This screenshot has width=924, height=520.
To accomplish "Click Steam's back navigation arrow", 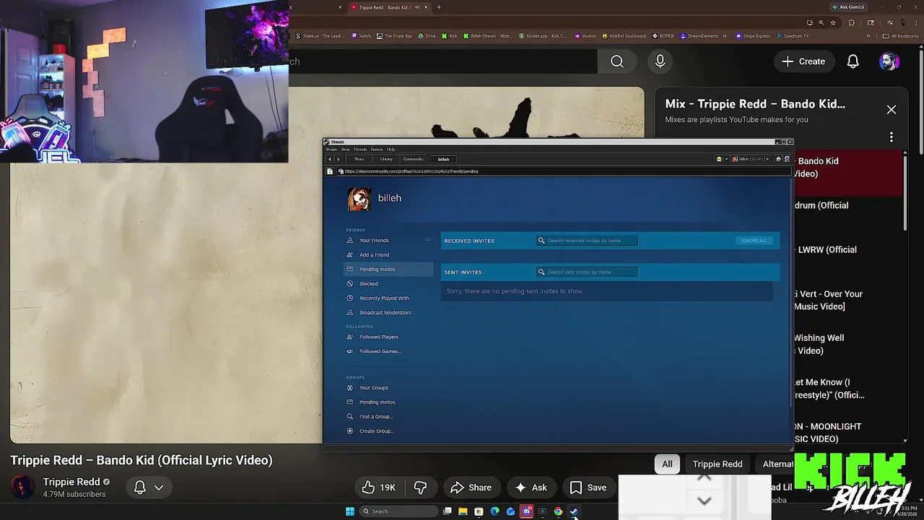I will click(x=330, y=159).
